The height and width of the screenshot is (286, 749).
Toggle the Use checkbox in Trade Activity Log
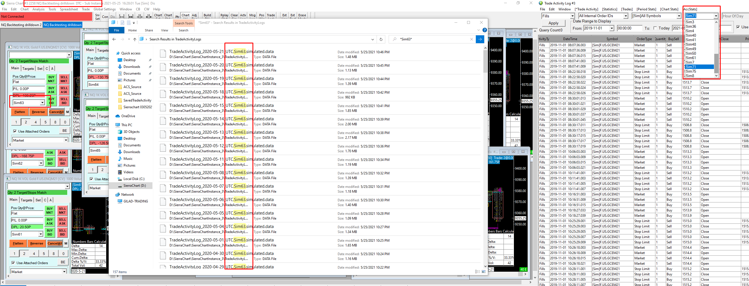(x=738, y=27)
